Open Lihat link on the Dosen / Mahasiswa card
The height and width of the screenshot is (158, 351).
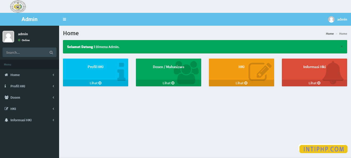168,83
